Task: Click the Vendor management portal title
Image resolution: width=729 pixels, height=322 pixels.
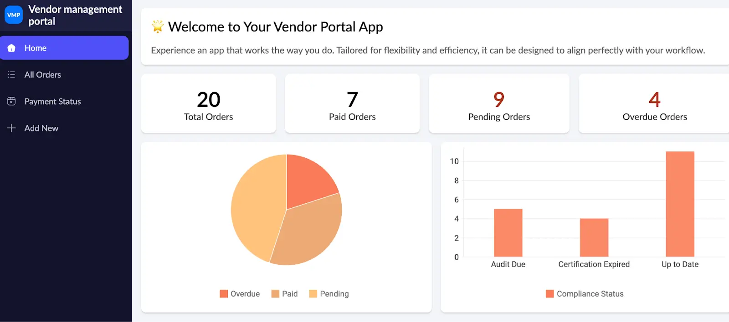Action: [76, 15]
